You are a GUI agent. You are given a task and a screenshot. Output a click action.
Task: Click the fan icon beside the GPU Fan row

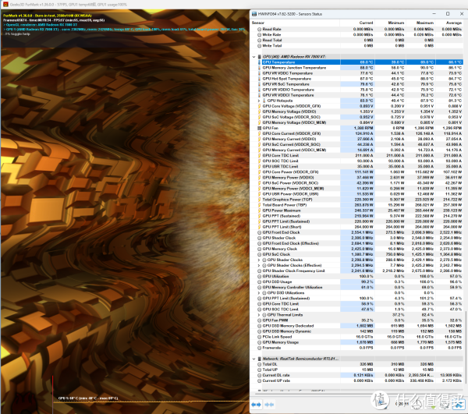click(x=259, y=128)
